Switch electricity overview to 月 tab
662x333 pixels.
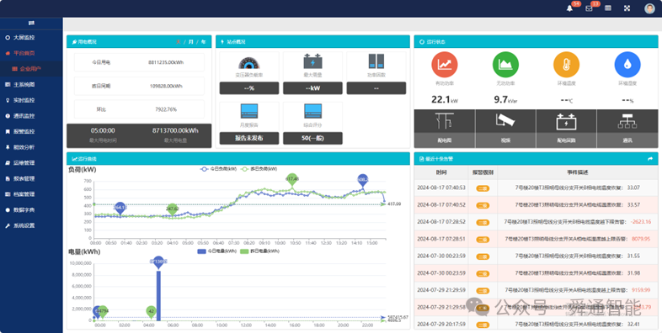tap(191, 42)
